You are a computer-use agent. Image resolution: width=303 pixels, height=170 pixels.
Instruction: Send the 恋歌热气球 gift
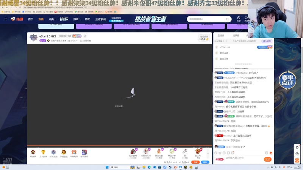click(x=146, y=153)
